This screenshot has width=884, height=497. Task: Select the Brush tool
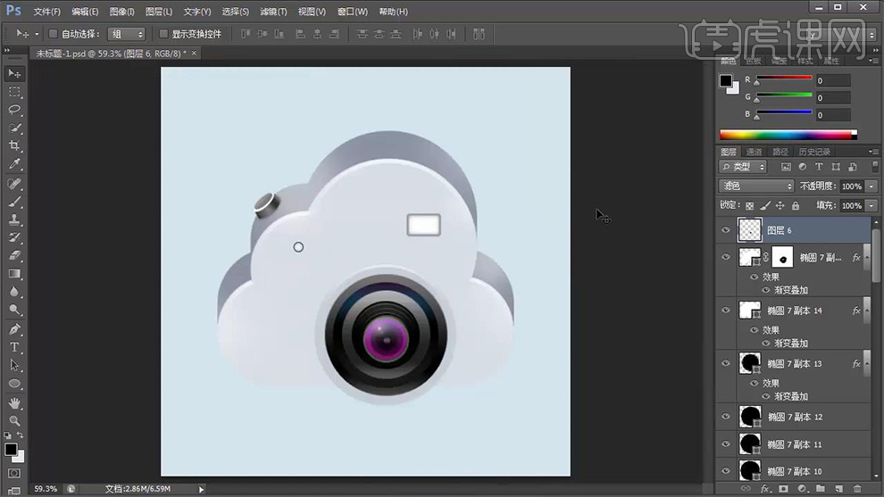(14, 201)
